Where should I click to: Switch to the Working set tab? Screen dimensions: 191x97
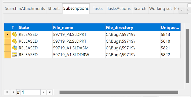point(160,9)
